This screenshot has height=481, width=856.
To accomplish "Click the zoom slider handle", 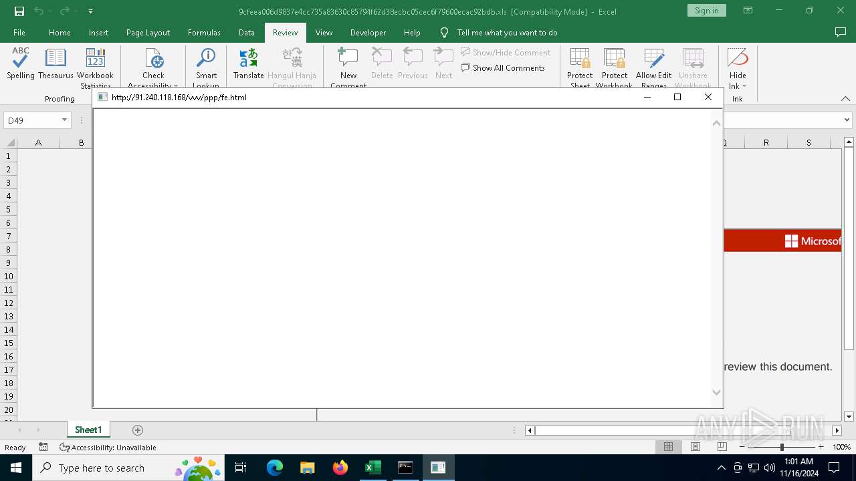I will [782, 447].
